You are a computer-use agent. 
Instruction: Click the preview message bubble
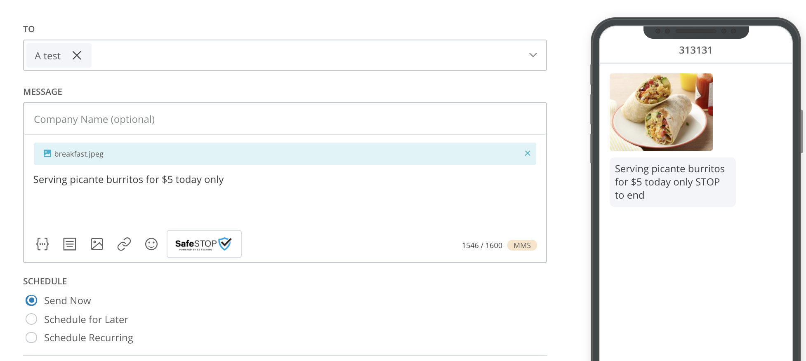click(673, 182)
